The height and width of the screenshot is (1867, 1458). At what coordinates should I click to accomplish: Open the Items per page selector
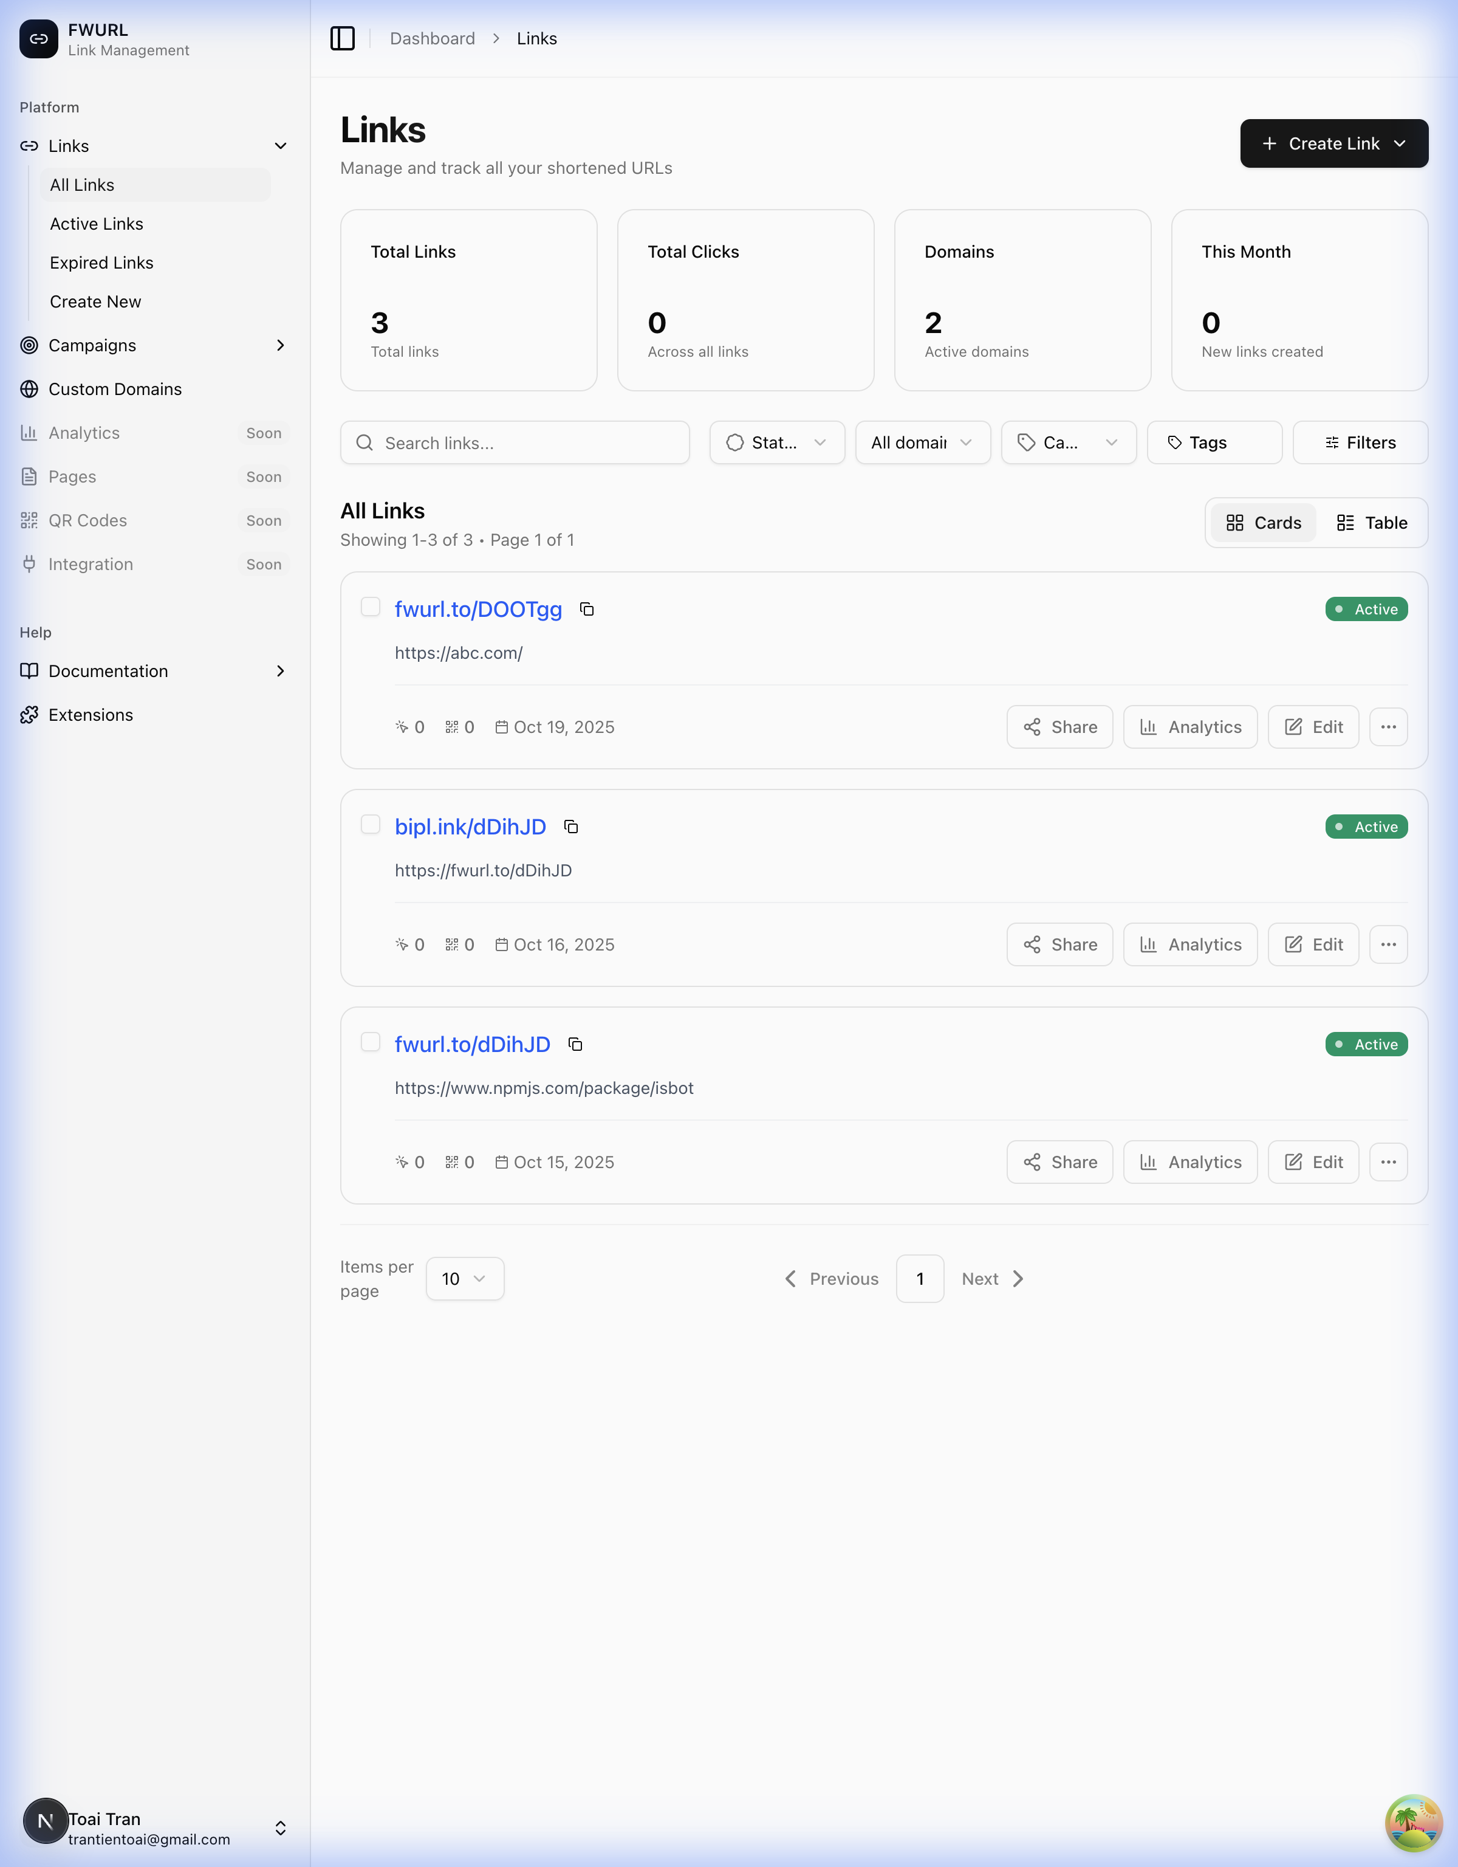464,1278
